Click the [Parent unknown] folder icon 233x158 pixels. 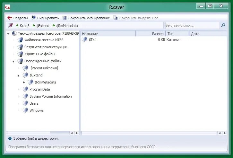tap(25, 68)
